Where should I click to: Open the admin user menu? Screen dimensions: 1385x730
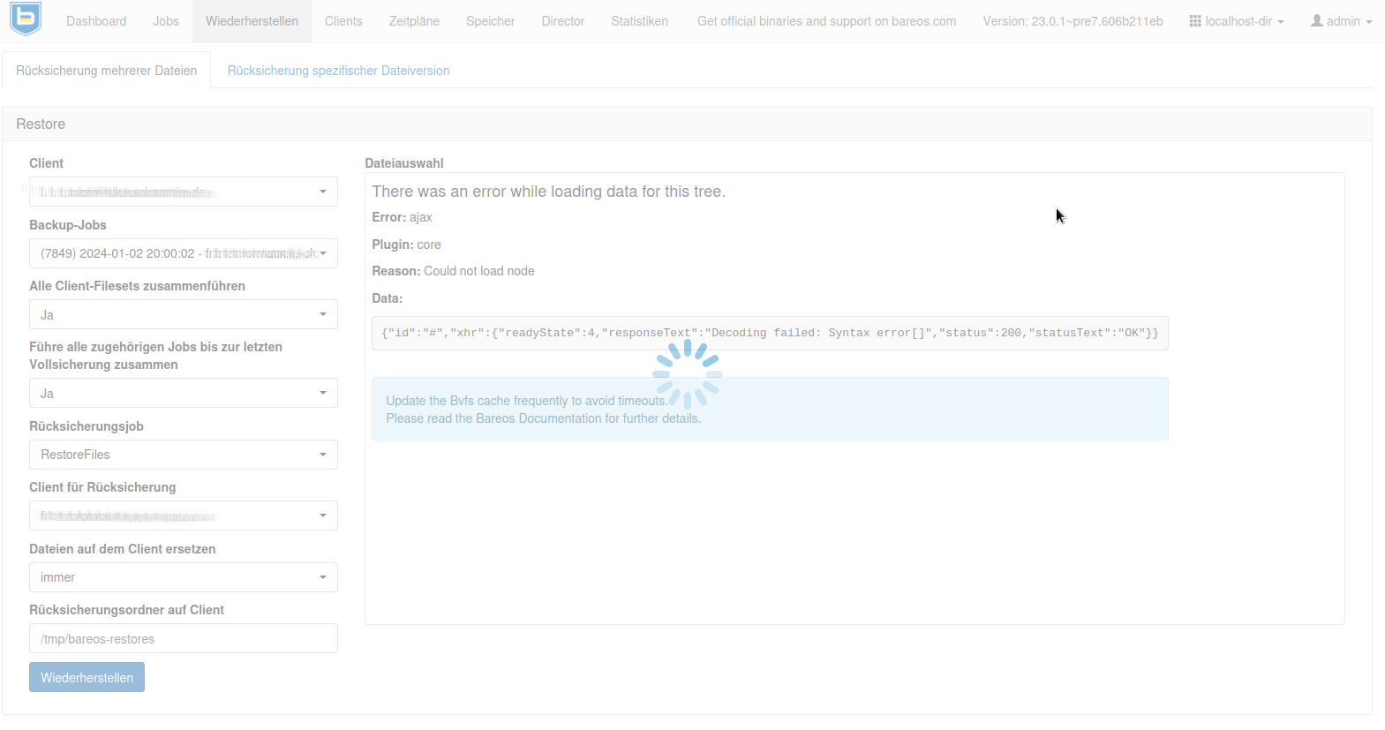click(1341, 21)
